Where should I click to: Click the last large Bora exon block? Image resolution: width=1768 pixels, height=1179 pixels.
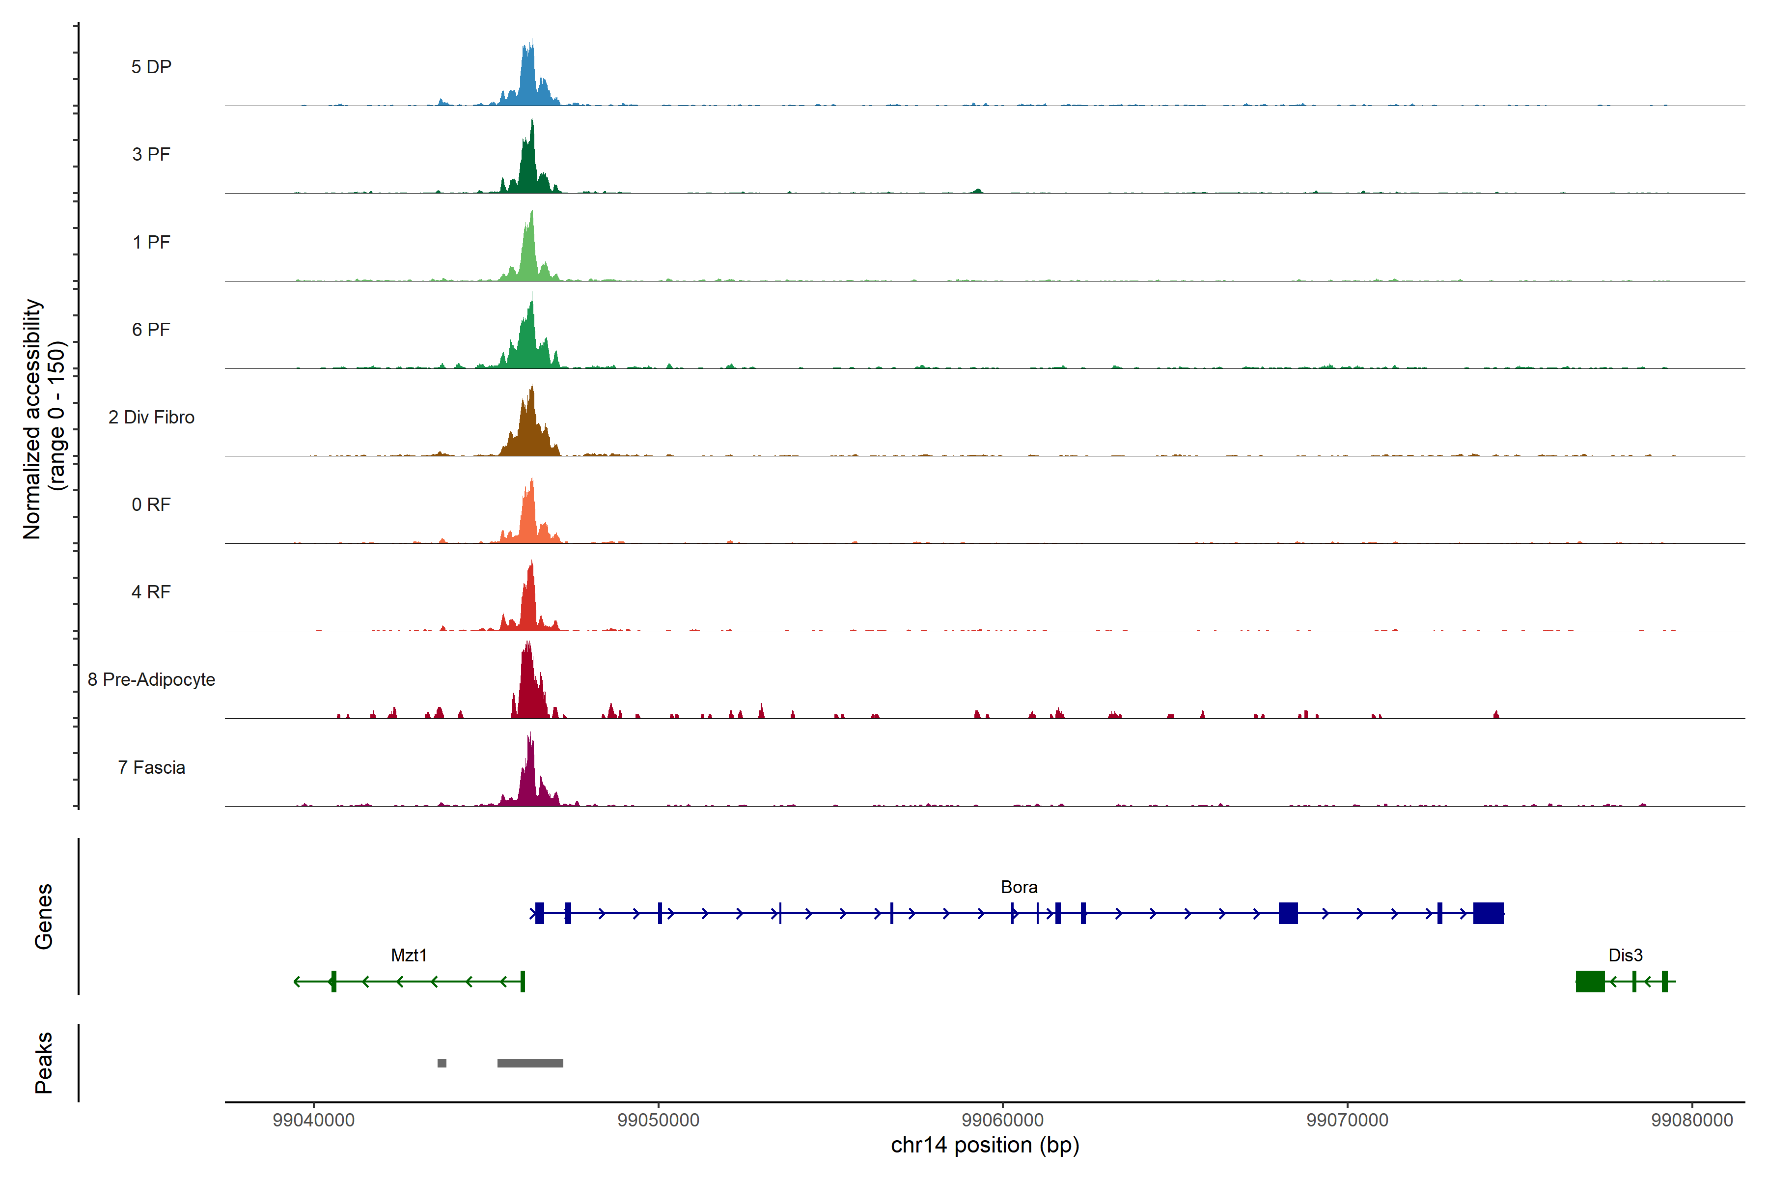(x=1489, y=913)
